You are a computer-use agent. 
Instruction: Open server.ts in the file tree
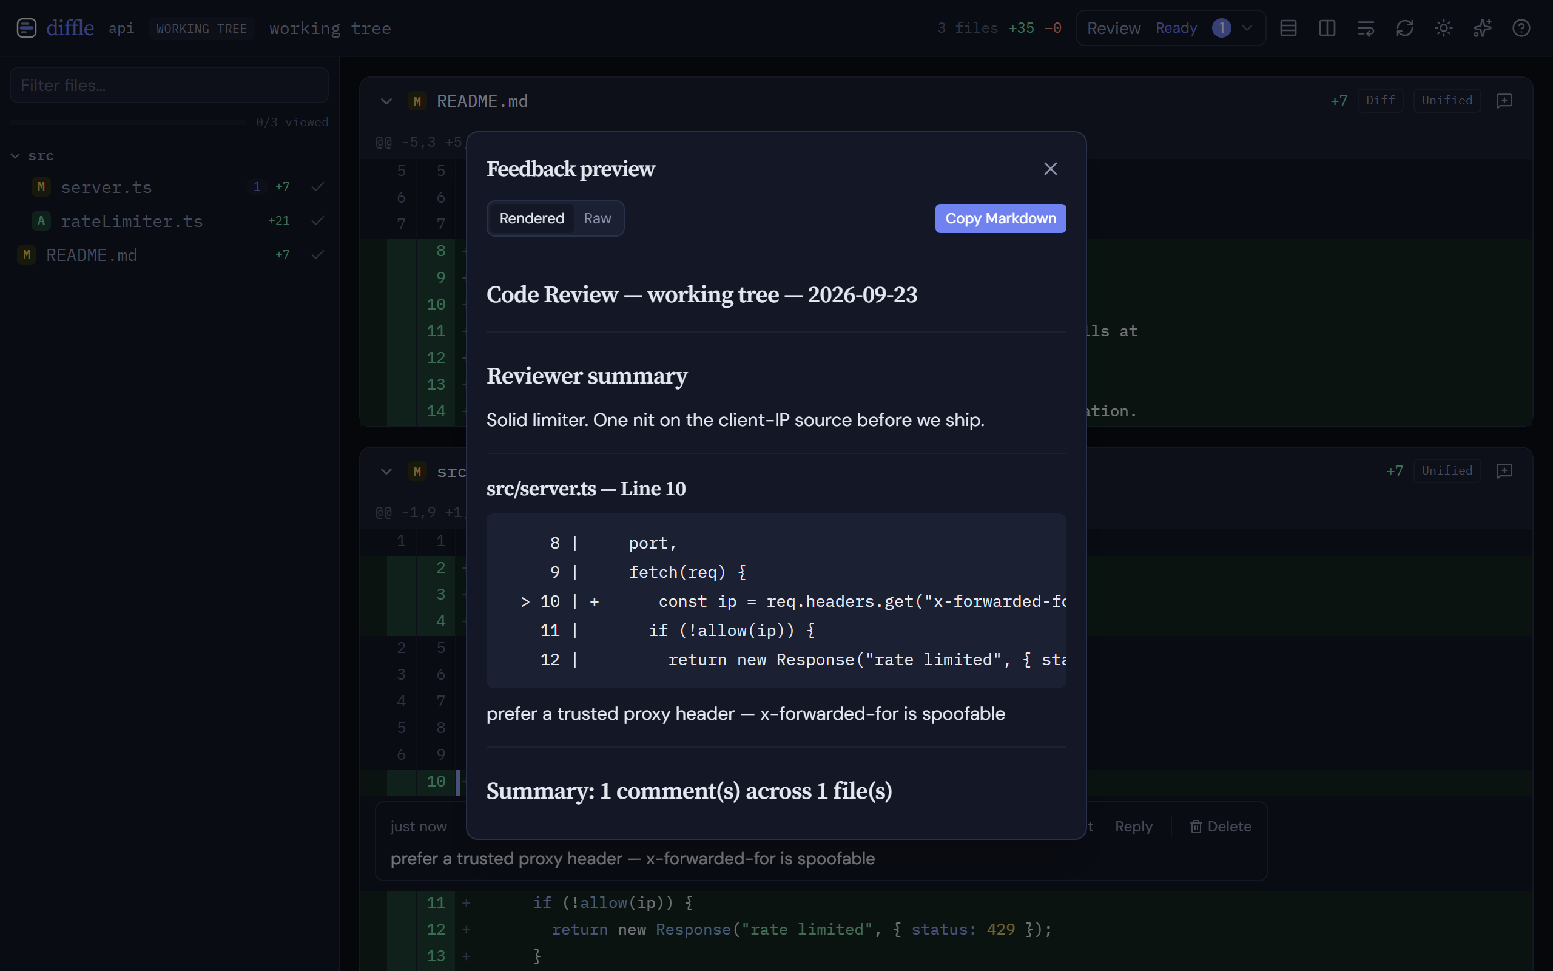click(107, 187)
